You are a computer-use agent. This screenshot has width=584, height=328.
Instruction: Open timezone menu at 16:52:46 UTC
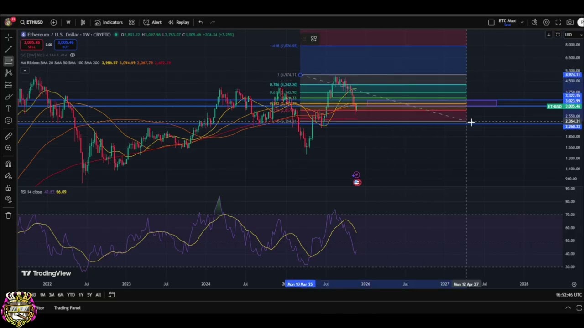tap(568, 295)
